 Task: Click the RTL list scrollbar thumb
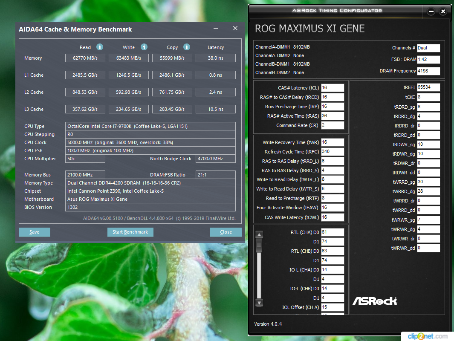pos(259,246)
